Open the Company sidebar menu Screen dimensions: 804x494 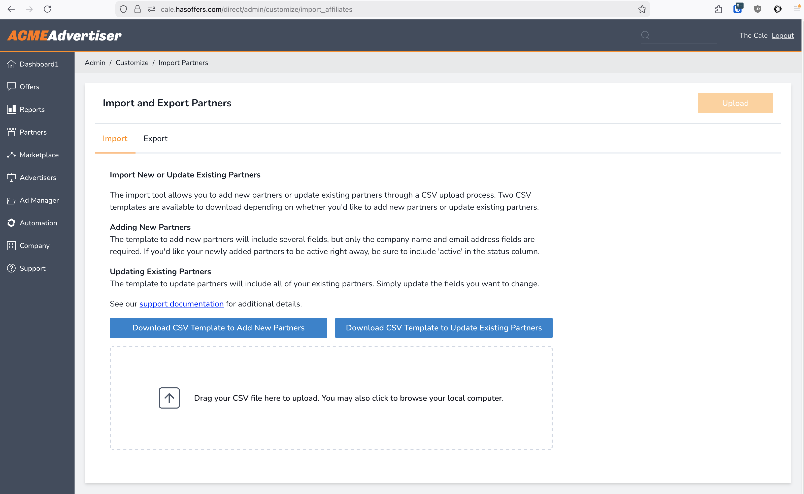click(x=37, y=245)
